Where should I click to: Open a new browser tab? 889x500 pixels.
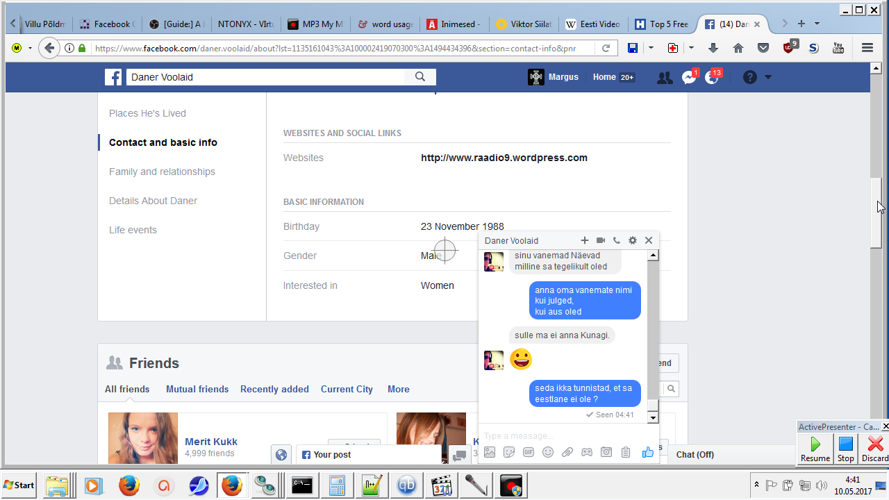coord(801,24)
